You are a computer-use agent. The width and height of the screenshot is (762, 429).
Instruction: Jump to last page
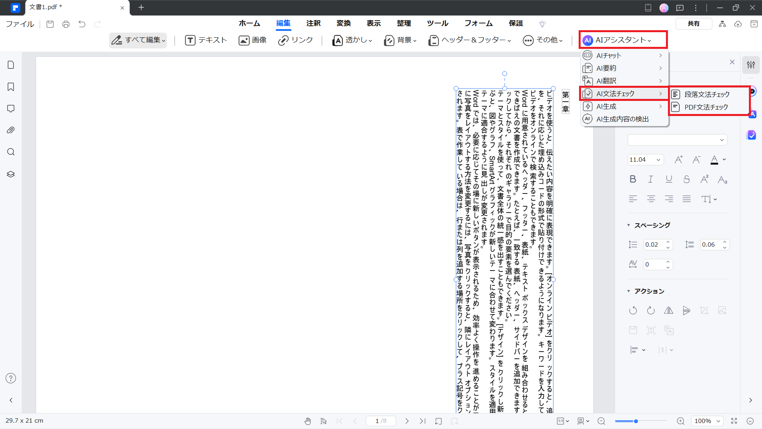423,421
